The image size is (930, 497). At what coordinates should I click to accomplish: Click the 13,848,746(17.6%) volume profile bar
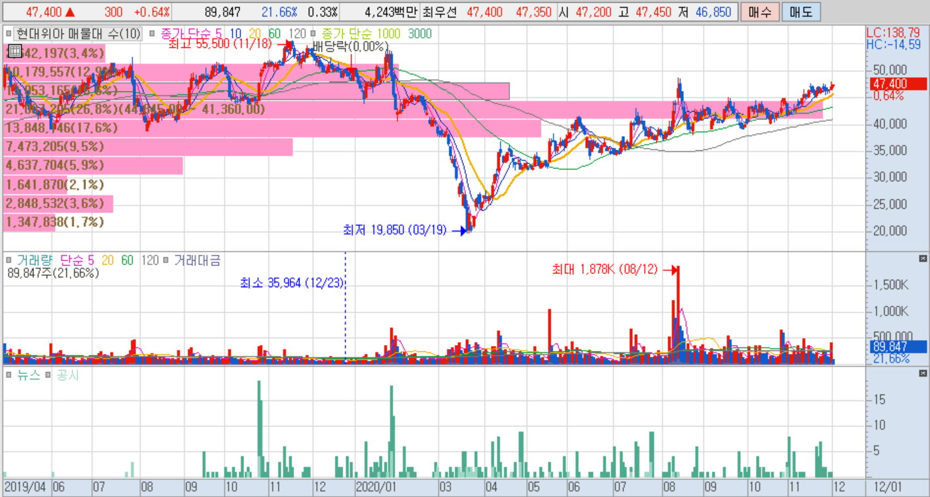tap(272, 128)
